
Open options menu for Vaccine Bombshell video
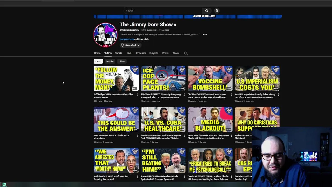pyautogui.click(x=231, y=95)
